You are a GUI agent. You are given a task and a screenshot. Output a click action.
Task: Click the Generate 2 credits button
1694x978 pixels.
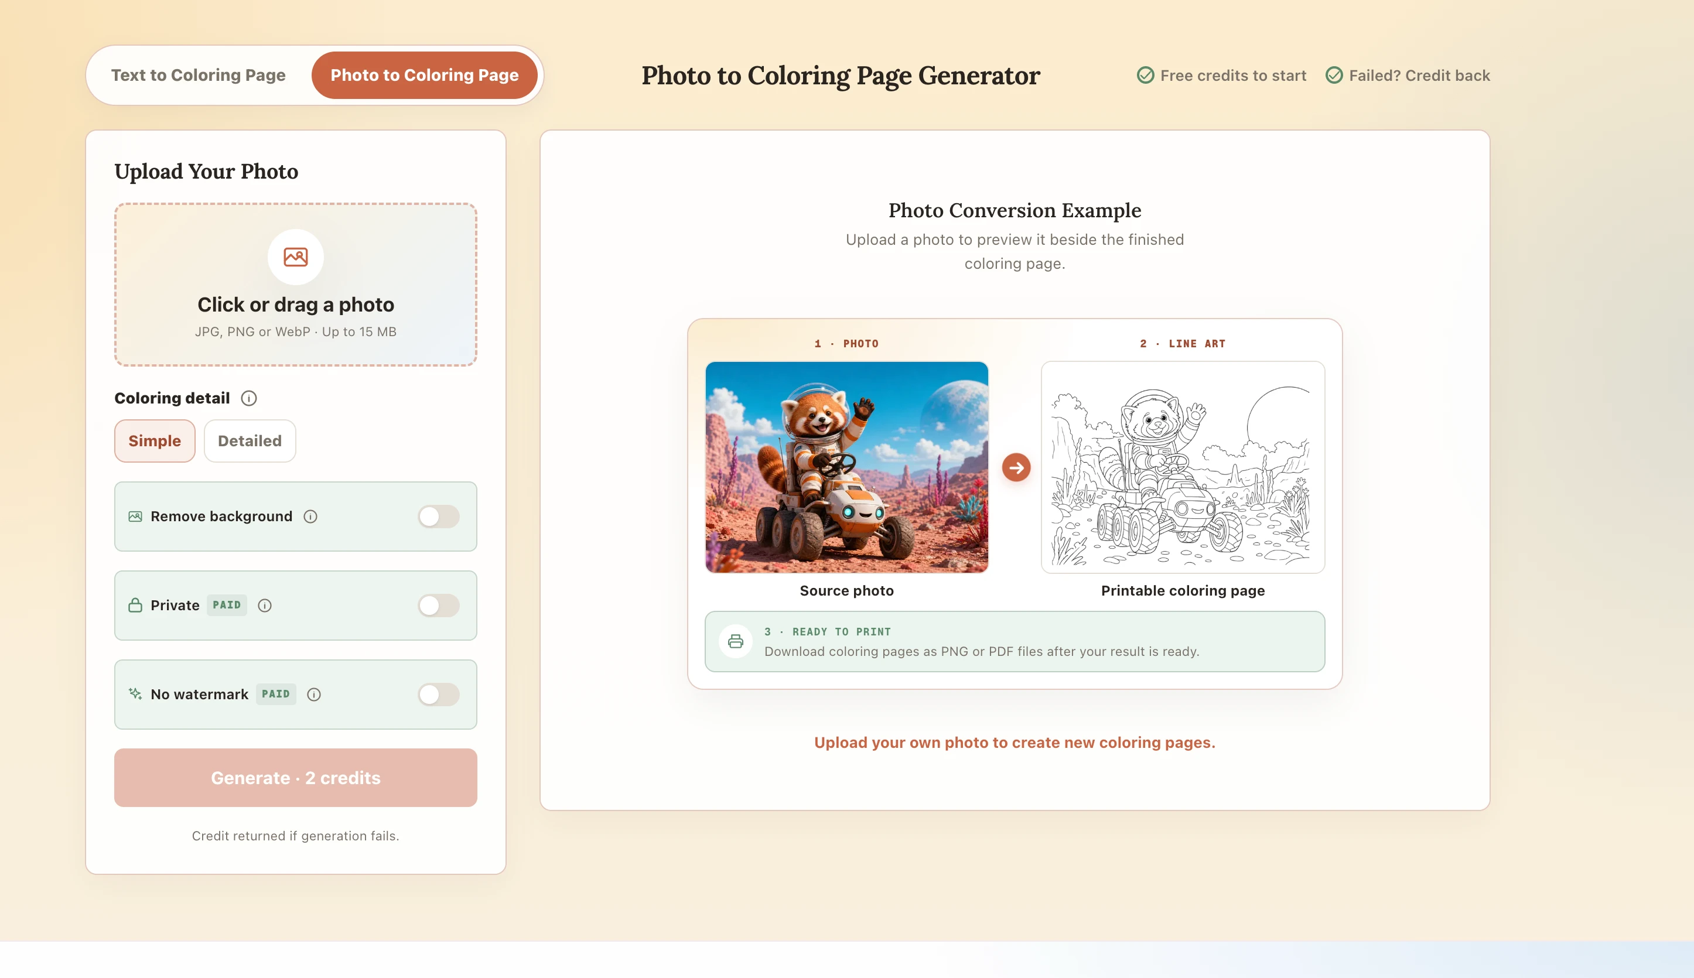pos(296,778)
